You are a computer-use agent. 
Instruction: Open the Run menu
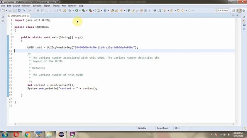point(64,6)
